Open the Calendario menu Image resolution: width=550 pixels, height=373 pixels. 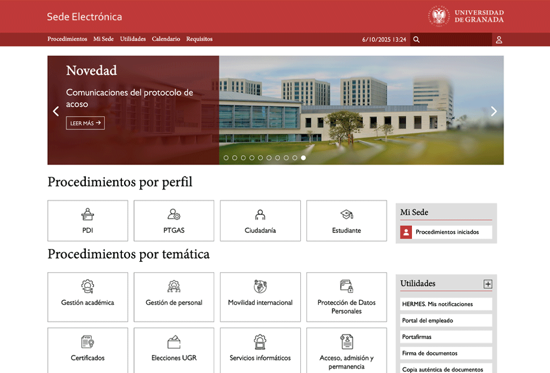pyautogui.click(x=166, y=39)
